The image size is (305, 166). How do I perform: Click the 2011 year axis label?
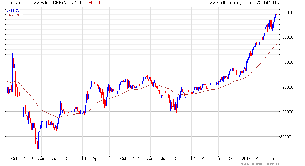point(137,159)
